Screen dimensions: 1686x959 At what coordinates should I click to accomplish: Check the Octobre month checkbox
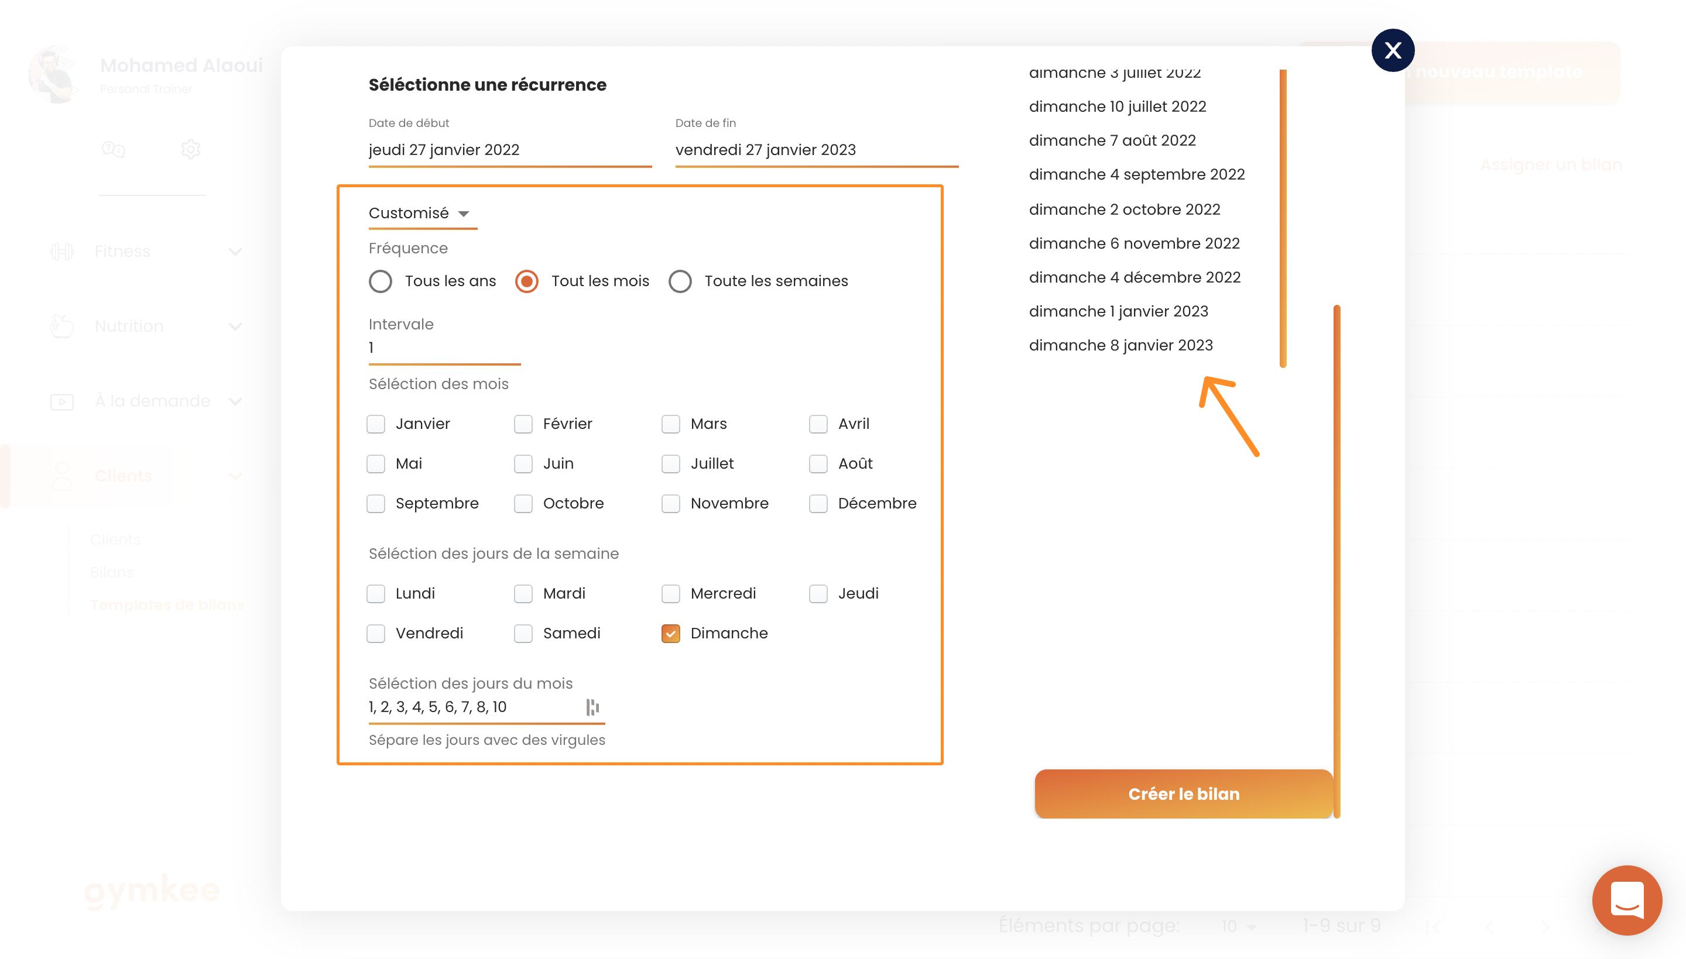pos(523,503)
